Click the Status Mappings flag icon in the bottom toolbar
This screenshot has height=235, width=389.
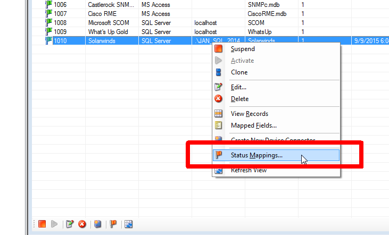click(x=113, y=224)
